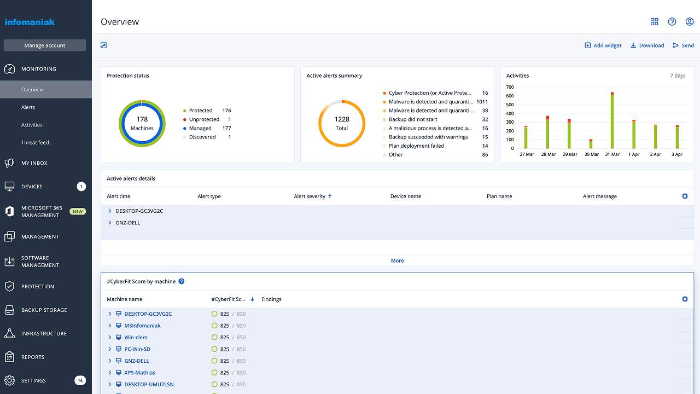Open the Threat feed page
Image resolution: width=700 pixels, height=394 pixels.
coord(34,142)
